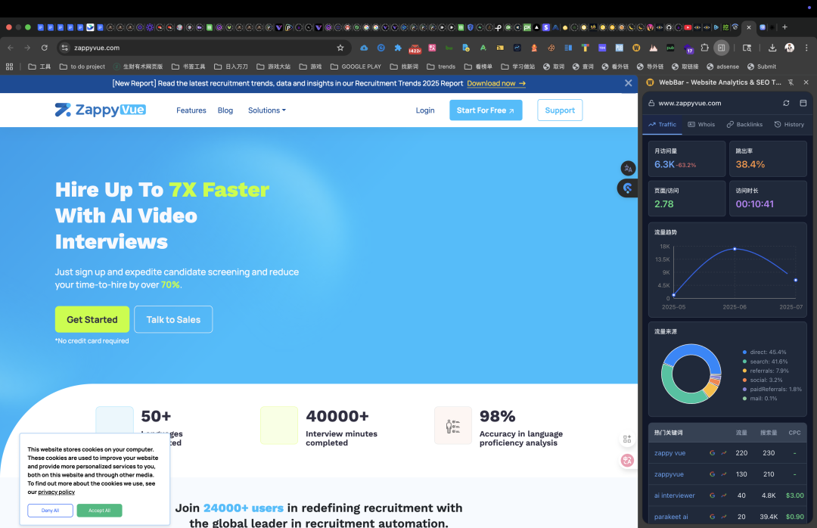The width and height of the screenshot is (817, 528).
Task: Open Blog in the site navigation
Action: 225,110
